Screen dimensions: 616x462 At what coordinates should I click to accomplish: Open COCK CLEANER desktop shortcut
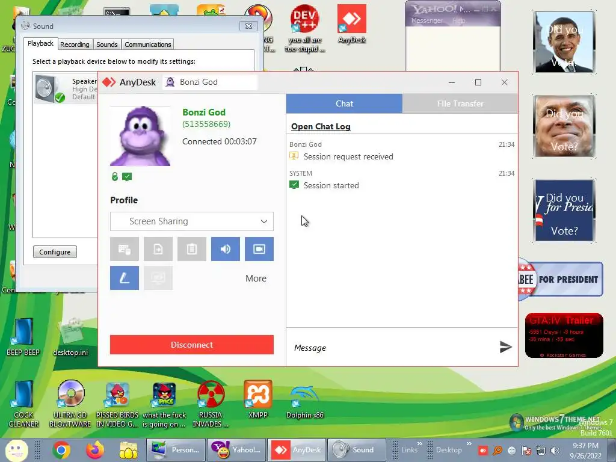click(23, 404)
